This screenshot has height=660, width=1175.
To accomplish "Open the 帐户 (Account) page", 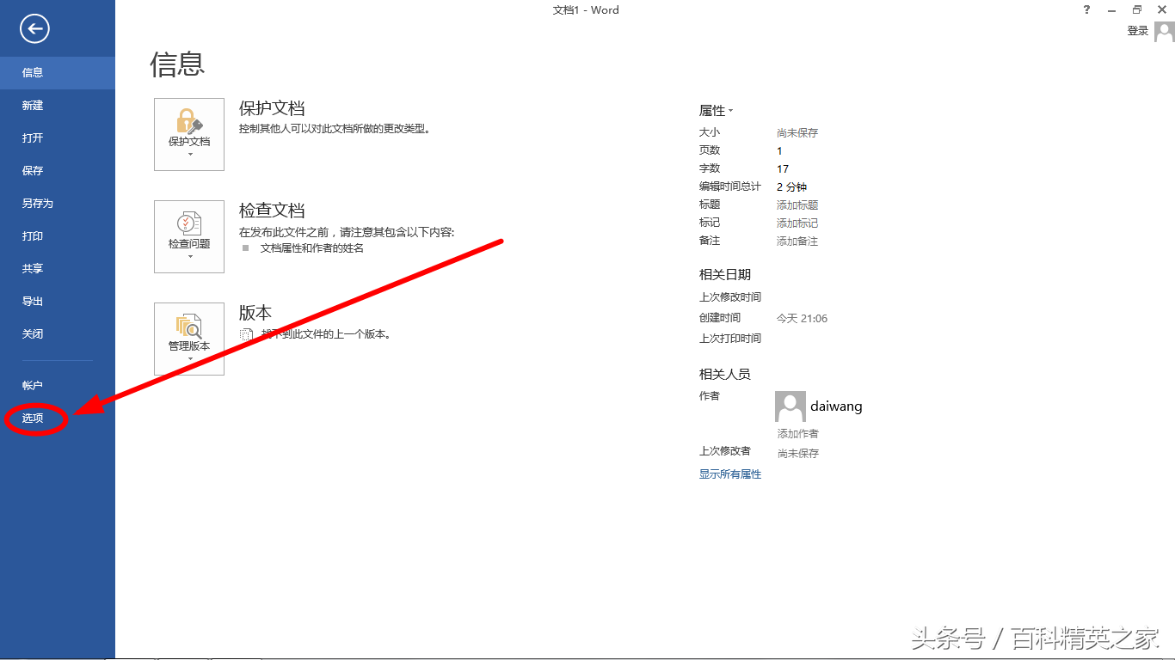I will pos(58,386).
